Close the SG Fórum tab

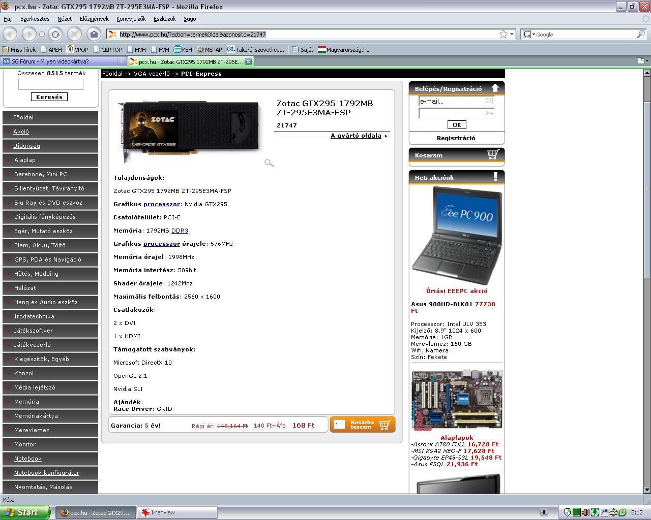coord(121,61)
